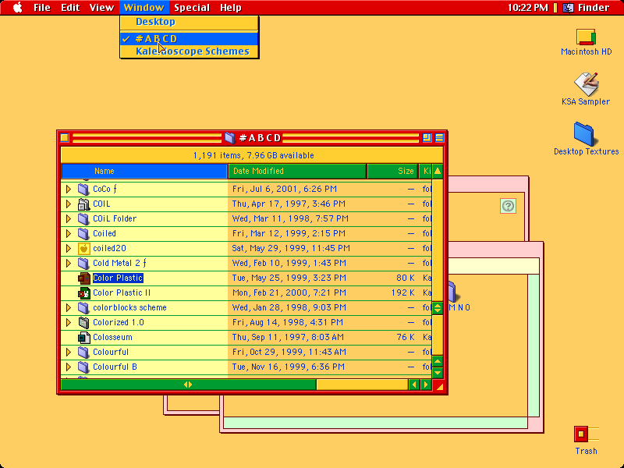This screenshot has height=468, width=624.
Task: Choose Desktop from the Window menu
Action: pyautogui.click(x=190, y=22)
